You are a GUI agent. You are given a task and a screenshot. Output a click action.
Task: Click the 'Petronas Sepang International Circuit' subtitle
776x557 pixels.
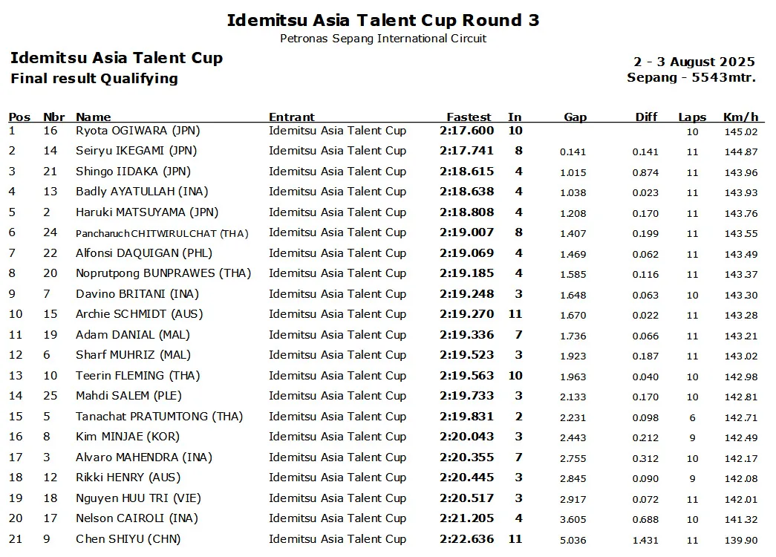pos(383,39)
